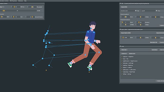Click the Node list button in Spine JSON panel
Image resolution: width=164 pixels, height=92 pixels.
(x=161, y=42)
